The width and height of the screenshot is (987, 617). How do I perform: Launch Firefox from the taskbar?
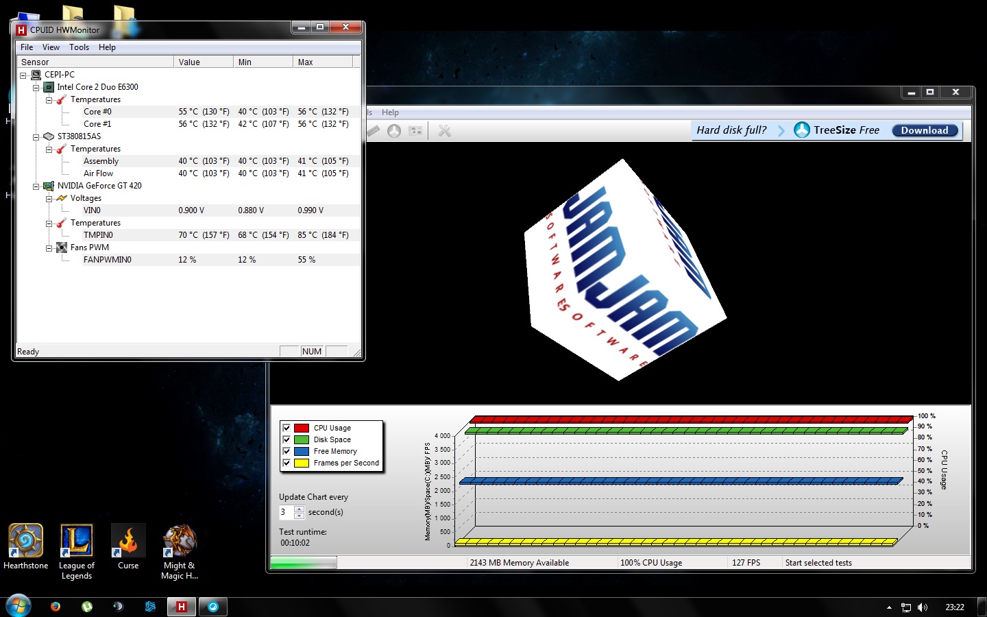[56, 607]
